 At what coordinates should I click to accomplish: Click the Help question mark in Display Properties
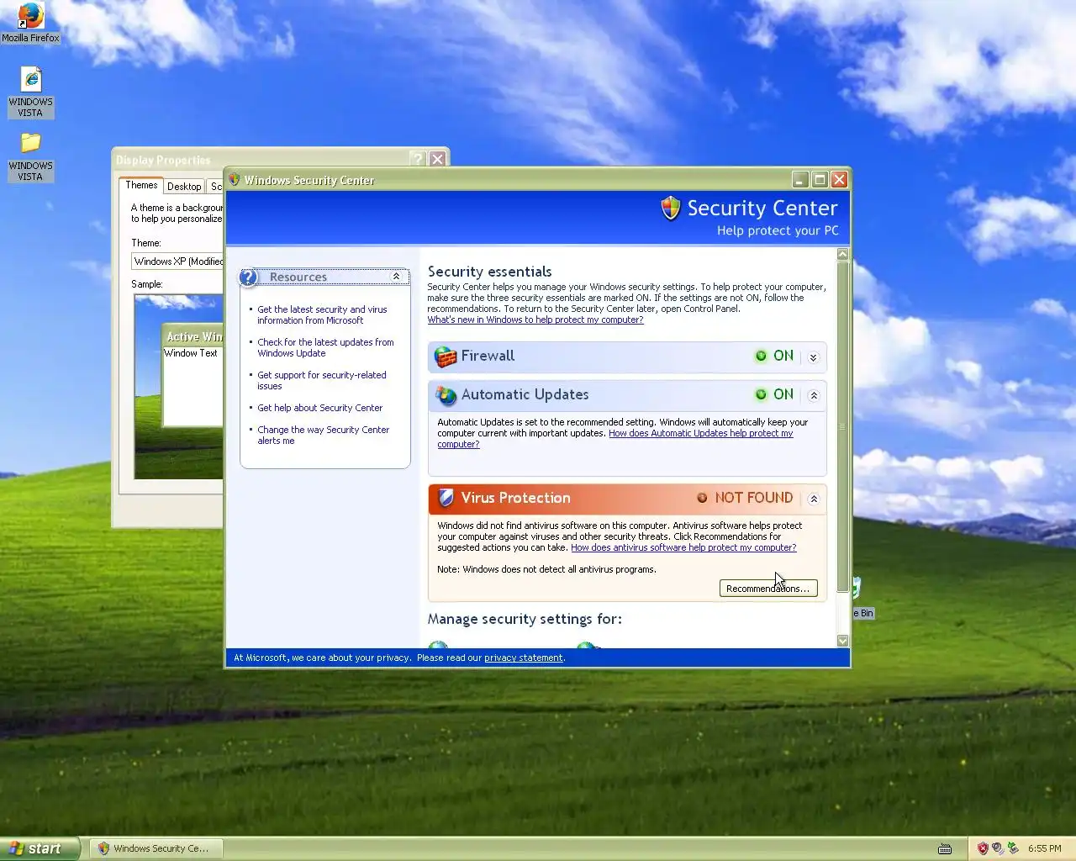click(x=418, y=159)
